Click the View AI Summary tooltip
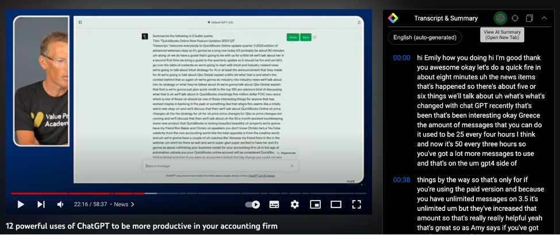560x235 pixels. click(502, 34)
